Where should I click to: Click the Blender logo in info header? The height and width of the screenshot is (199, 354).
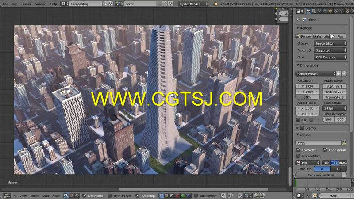pos(216,4)
